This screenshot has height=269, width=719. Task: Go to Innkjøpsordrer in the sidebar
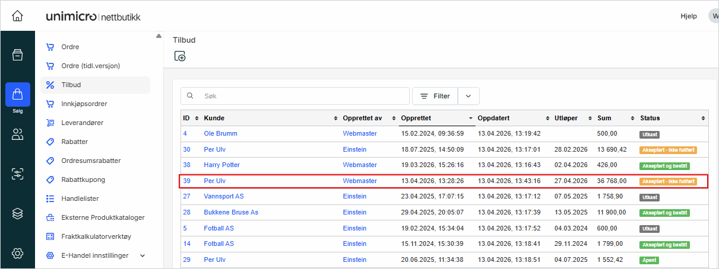click(84, 104)
